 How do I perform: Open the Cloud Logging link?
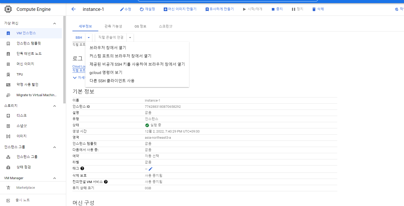click(79, 67)
